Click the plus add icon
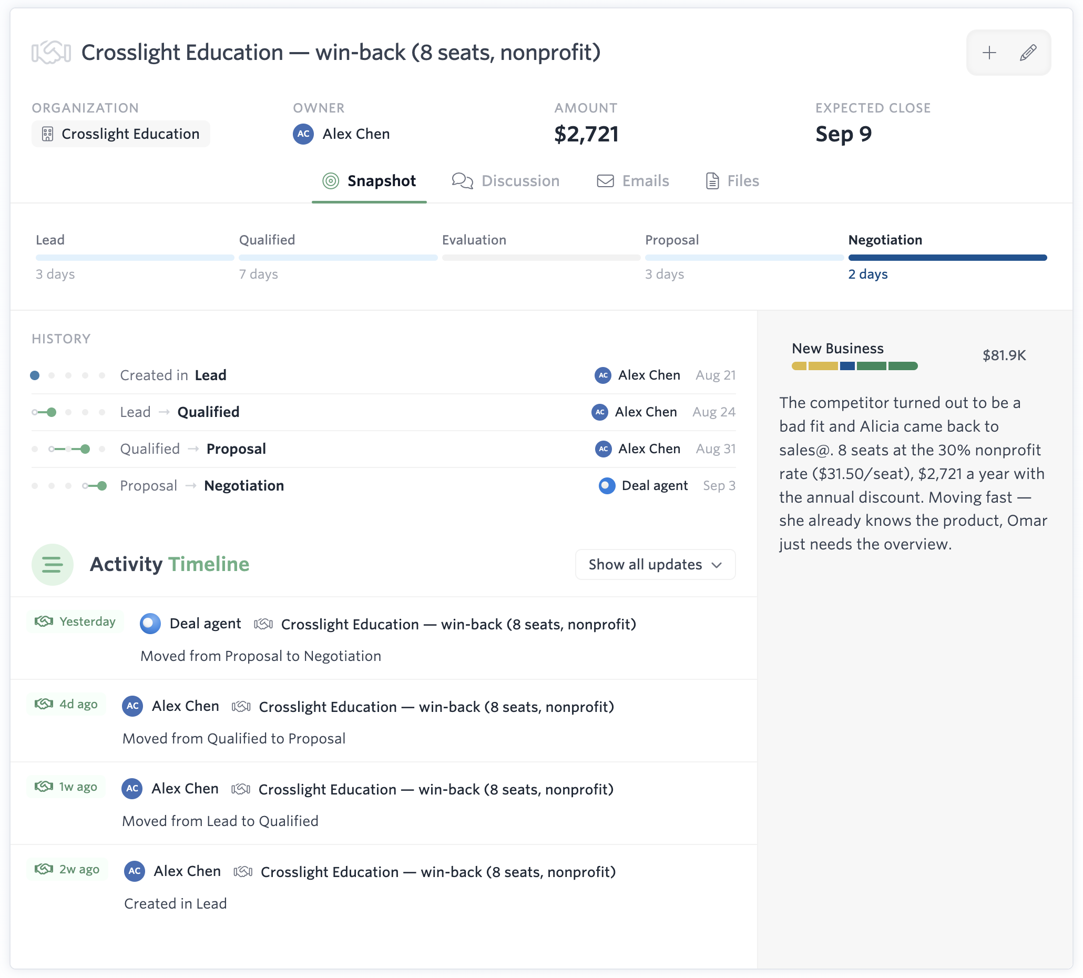Image resolution: width=1083 pixels, height=978 pixels. 989,53
